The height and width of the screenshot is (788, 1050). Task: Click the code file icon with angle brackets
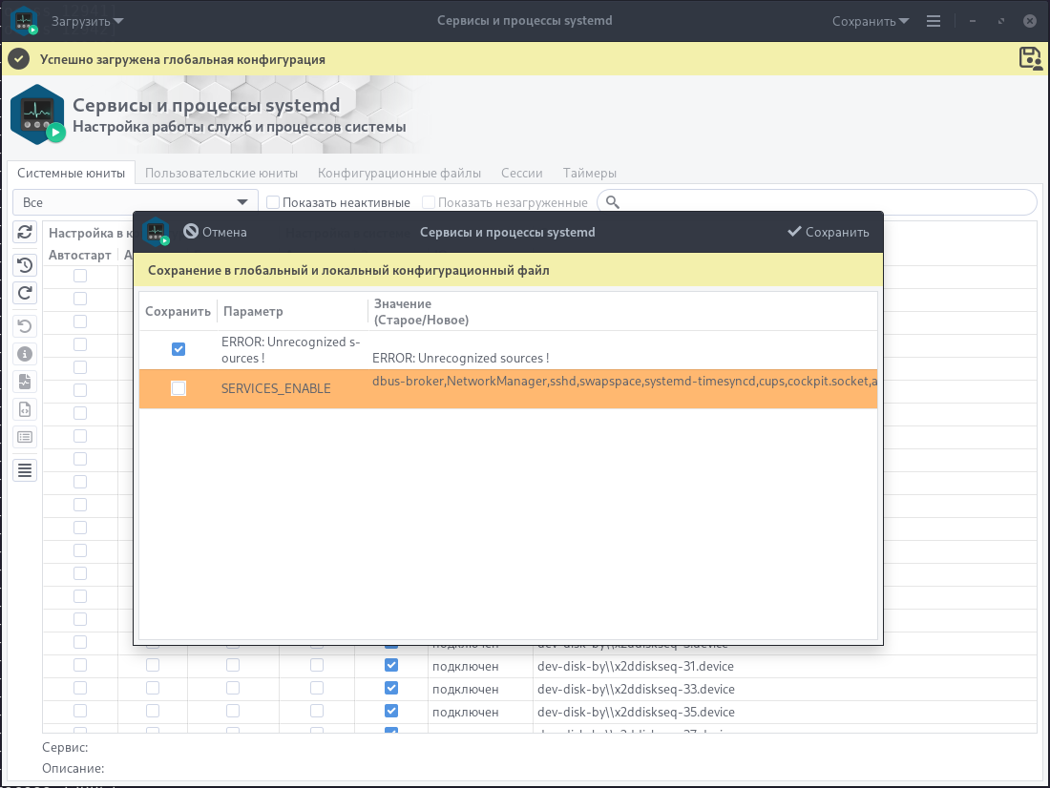pos(25,409)
